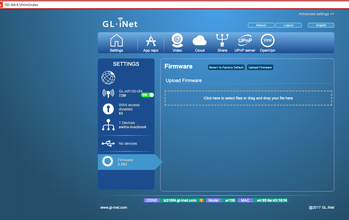Open the Cloud icon
The height and width of the screenshot is (220, 349).
[200, 41]
